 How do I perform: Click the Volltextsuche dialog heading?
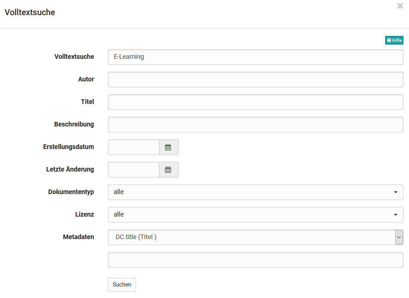click(30, 12)
